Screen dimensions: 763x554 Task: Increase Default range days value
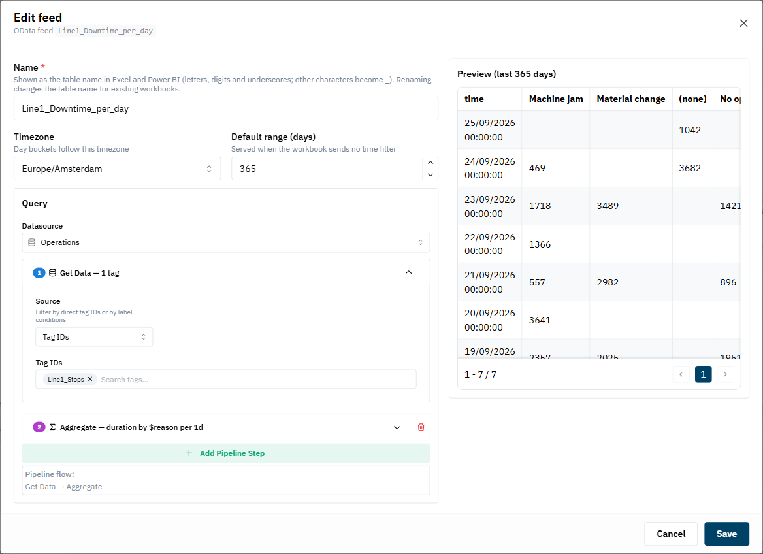(x=430, y=163)
